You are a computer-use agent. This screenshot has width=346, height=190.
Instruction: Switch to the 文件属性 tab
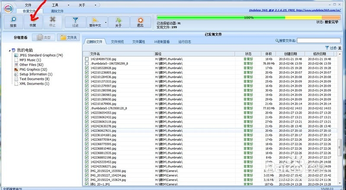click(x=138, y=41)
